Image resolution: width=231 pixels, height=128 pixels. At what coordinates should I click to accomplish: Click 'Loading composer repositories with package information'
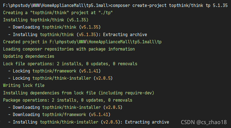[x=69, y=49]
